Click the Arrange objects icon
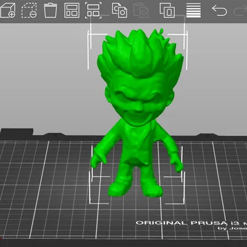This screenshot has height=247, width=247. pos(72,10)
